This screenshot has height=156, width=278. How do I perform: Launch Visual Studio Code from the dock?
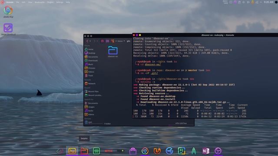click(169, 151)
